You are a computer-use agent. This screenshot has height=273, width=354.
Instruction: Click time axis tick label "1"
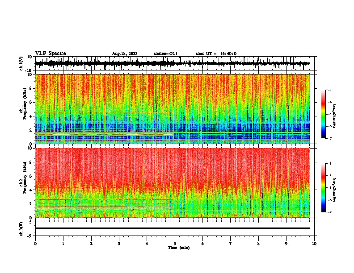63,244
